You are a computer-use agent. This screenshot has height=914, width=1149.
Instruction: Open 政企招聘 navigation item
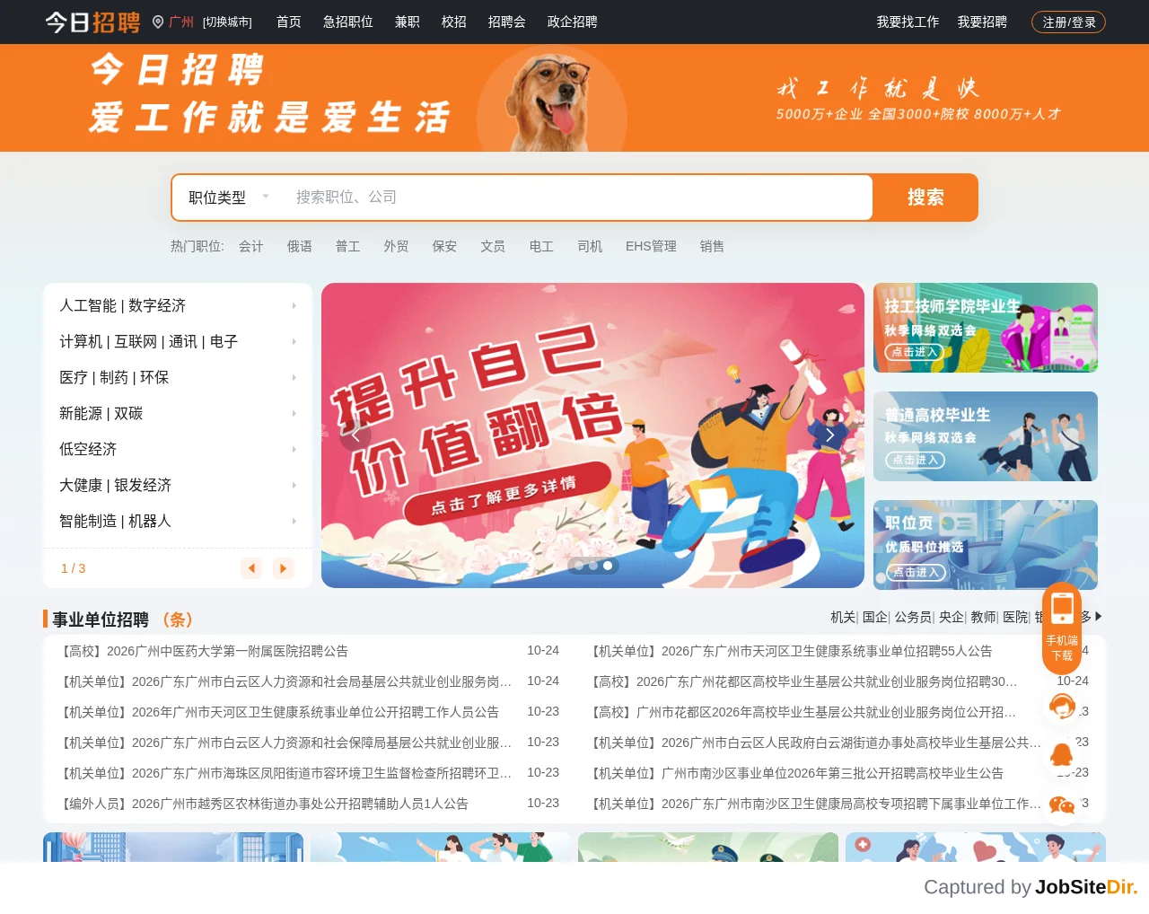[x=573, y=22]
